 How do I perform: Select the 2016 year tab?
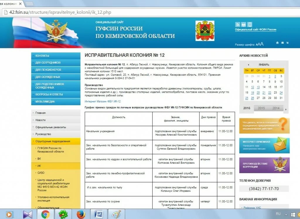(247, 108)
